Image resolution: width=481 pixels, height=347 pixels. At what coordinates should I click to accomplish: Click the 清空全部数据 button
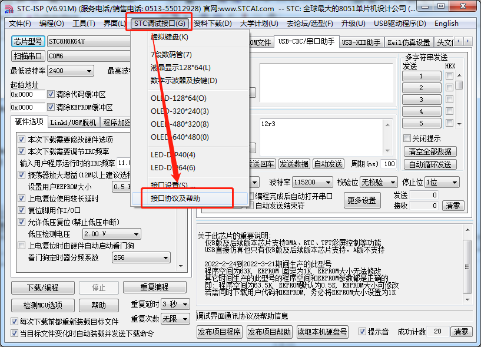430,151
